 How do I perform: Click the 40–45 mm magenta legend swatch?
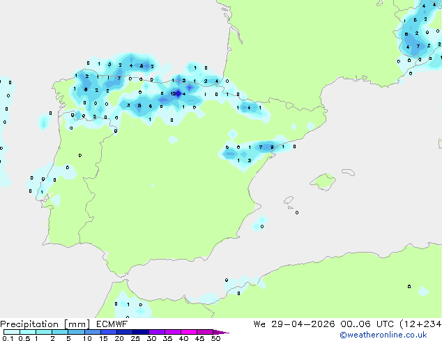pos(189,332)
